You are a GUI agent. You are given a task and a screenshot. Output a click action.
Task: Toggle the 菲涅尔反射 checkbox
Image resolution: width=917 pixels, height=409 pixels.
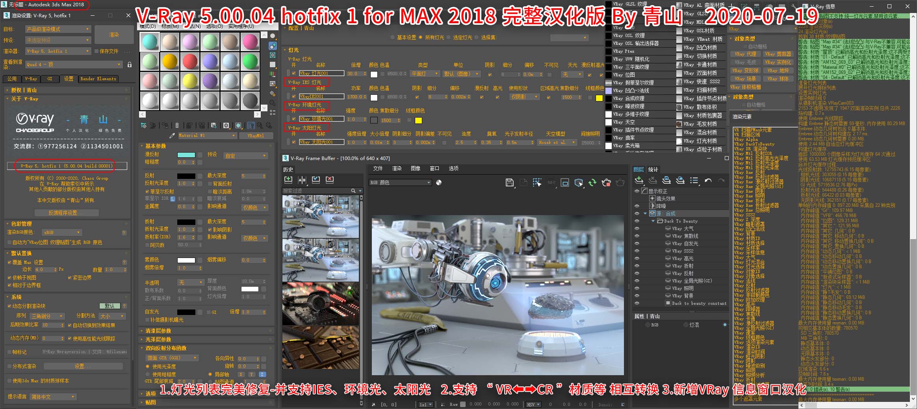(147, 192)
